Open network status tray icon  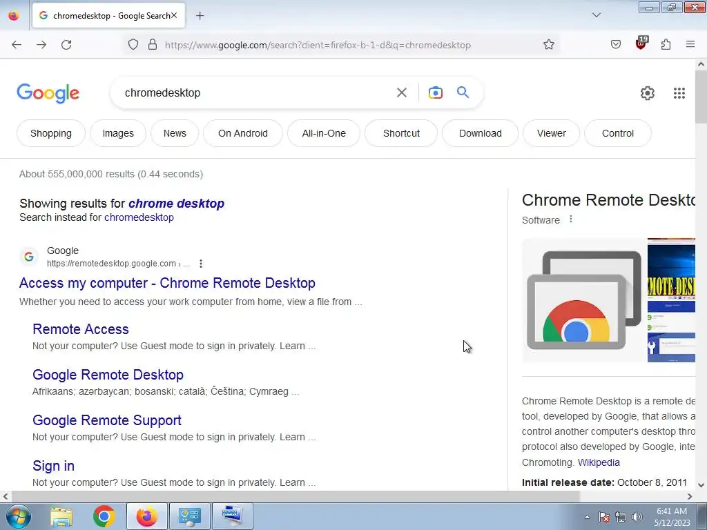[621, 517]
